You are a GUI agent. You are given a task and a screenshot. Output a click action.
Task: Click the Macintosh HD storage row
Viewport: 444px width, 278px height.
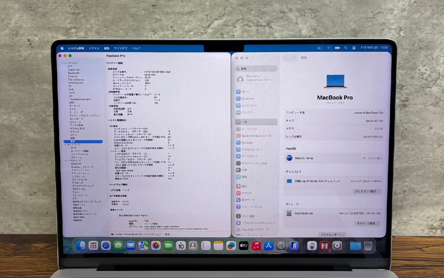335,213
